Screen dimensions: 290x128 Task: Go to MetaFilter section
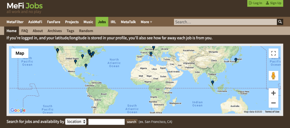click(15, 22)
